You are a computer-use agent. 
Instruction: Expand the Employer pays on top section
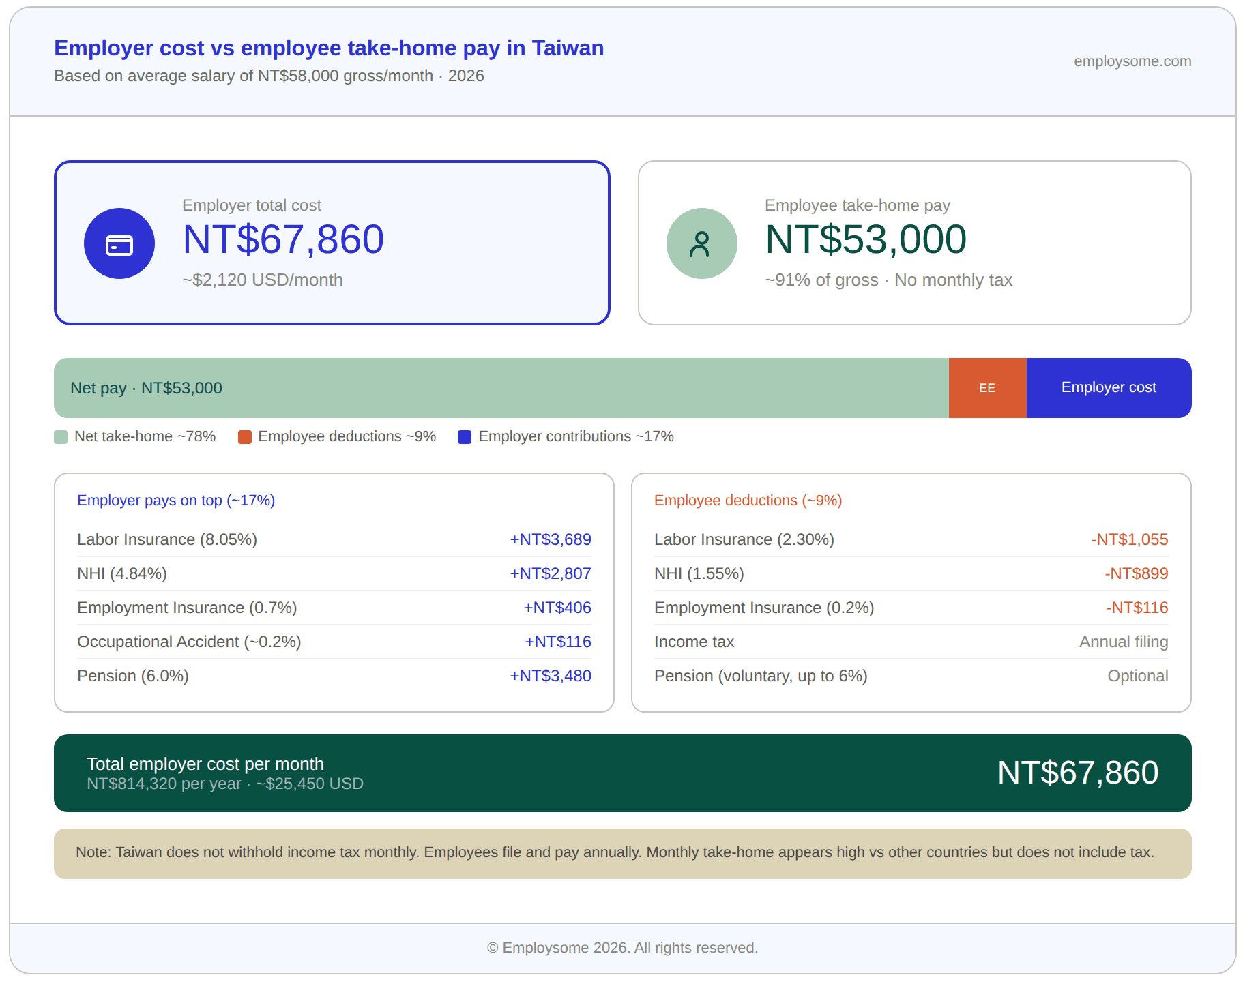pos(175,500)
